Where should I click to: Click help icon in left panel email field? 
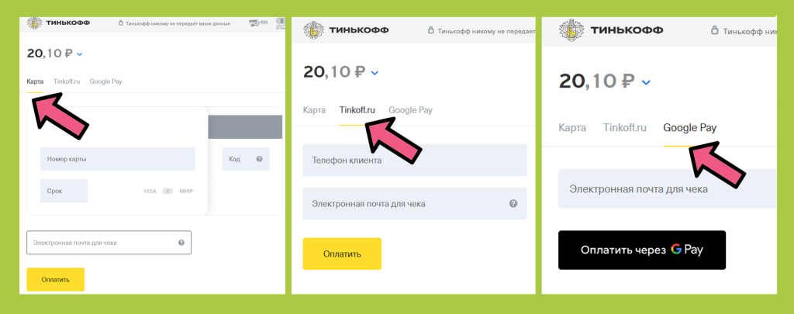tap(181, 243)
